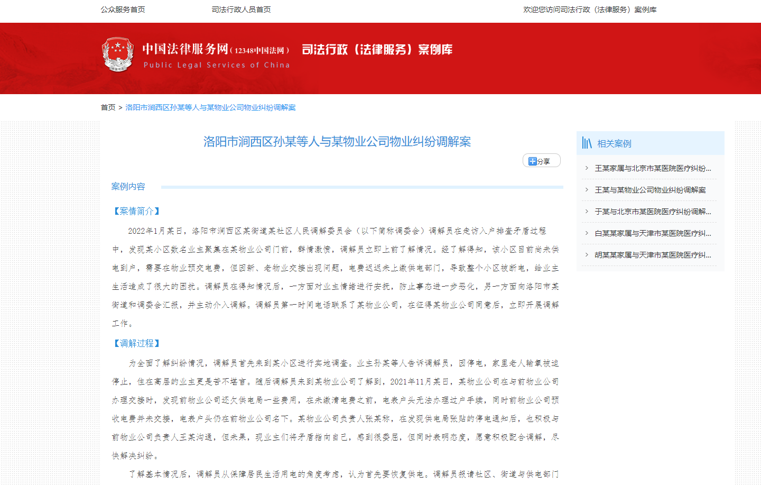761x485 pixels.
Task: Go to 公众服务首页 in top bar
Action: click(x=123, y=10)
